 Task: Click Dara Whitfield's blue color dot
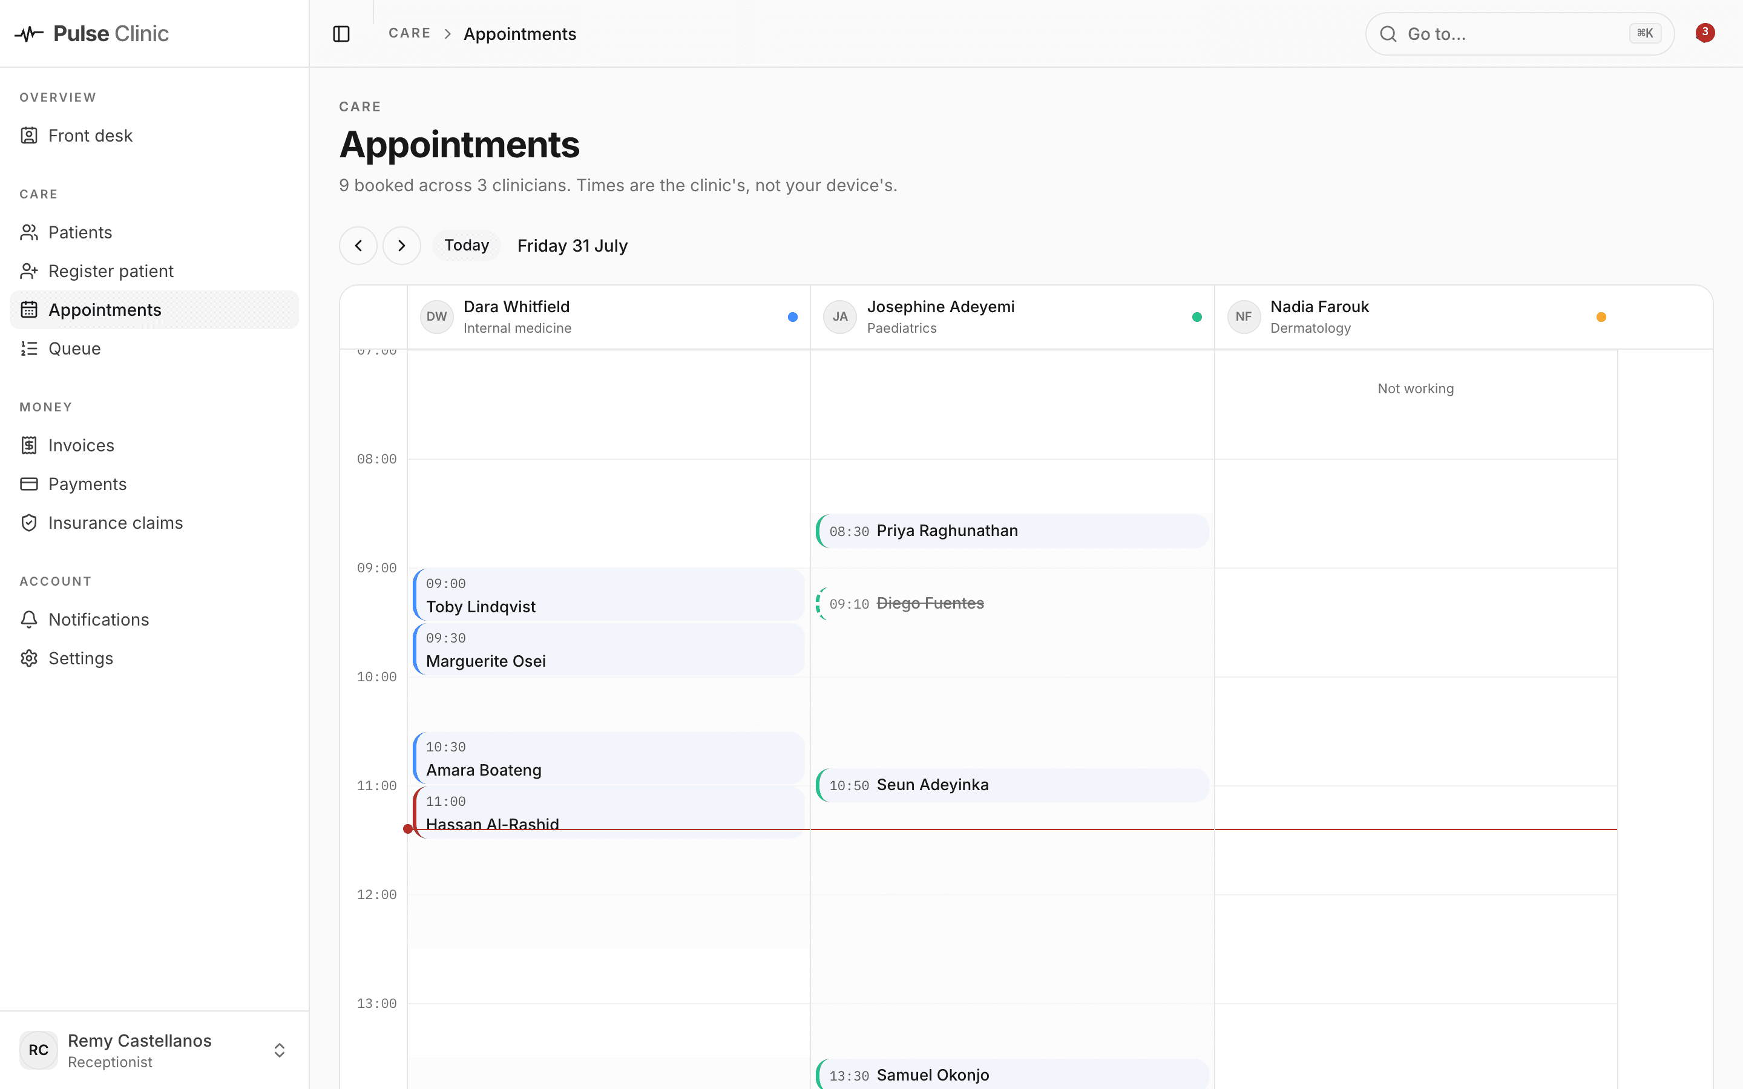[792, 317]
